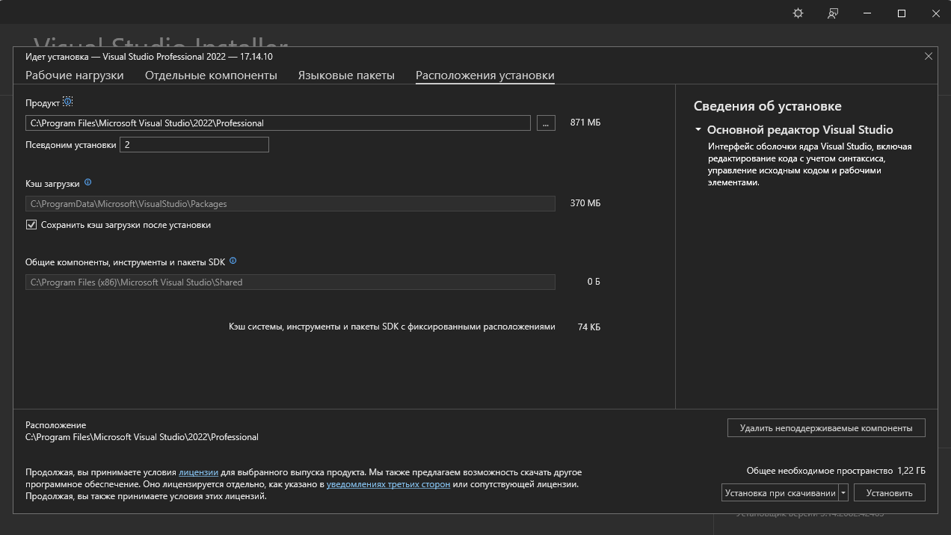Select the Расположения установки tab

[485, 75]
